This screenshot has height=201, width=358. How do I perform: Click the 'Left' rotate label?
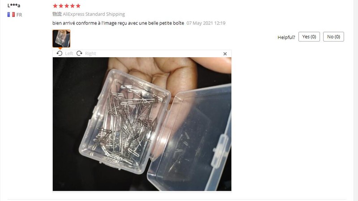69,53
